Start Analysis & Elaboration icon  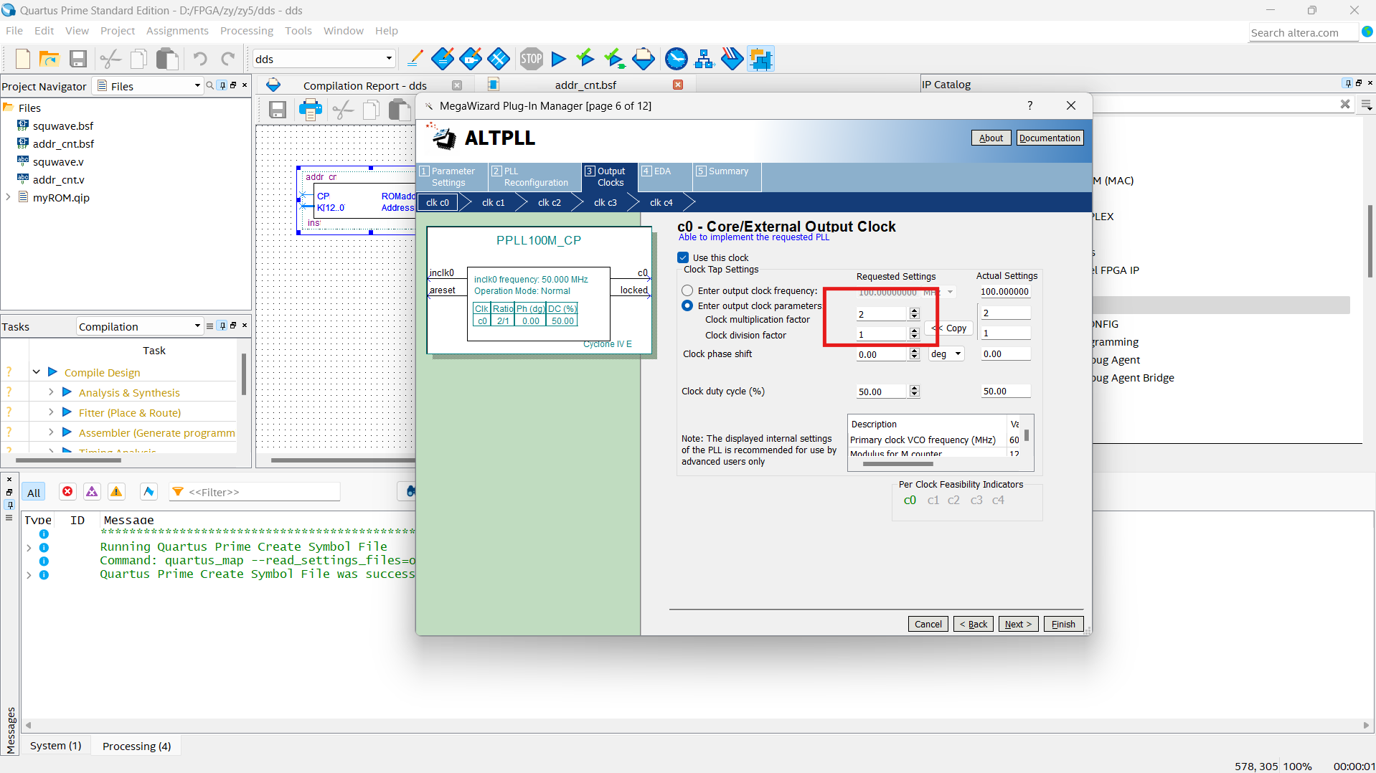click(586, 59)
